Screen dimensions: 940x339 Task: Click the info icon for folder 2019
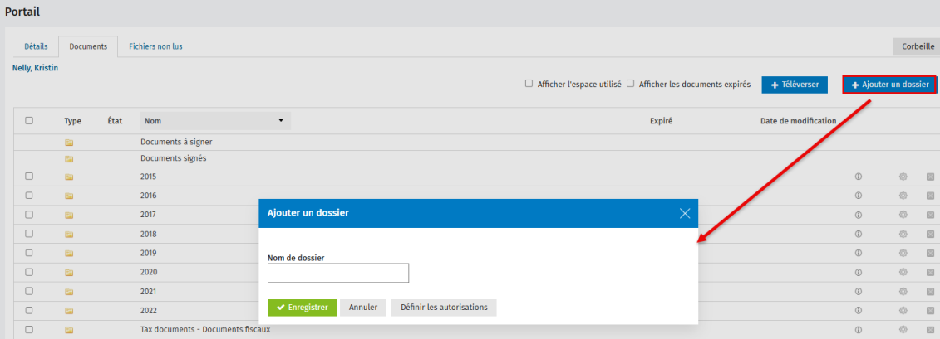tap(858, 253)
